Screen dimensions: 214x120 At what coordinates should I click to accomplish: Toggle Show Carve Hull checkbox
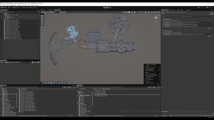pyautogui.click(x=159, y=83)
